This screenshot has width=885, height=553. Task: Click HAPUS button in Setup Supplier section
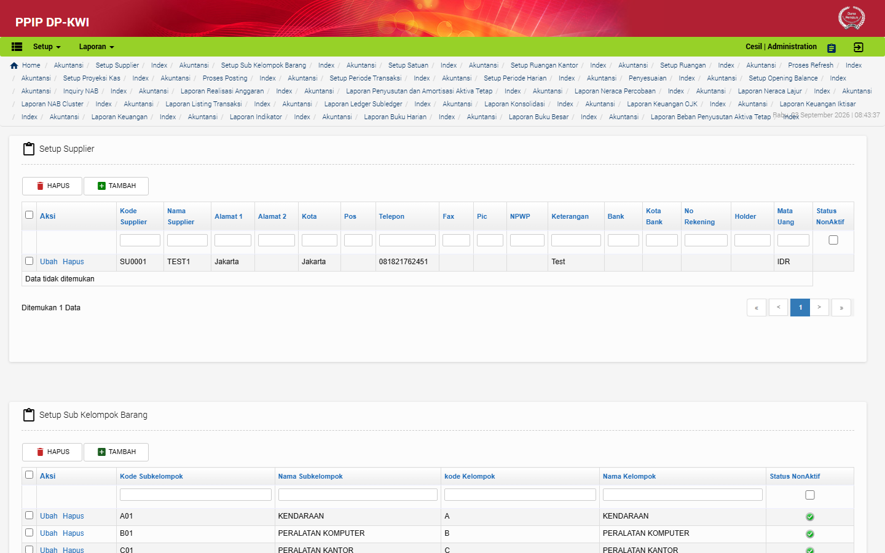[52, 186]
